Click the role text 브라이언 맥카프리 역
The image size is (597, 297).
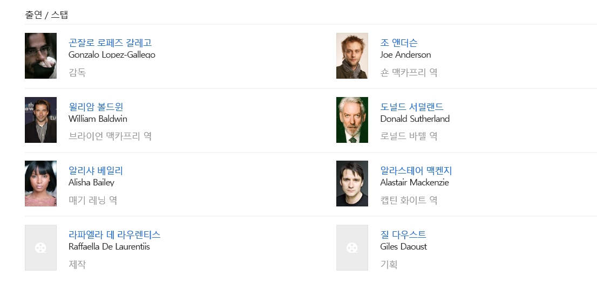coord(110,136)
